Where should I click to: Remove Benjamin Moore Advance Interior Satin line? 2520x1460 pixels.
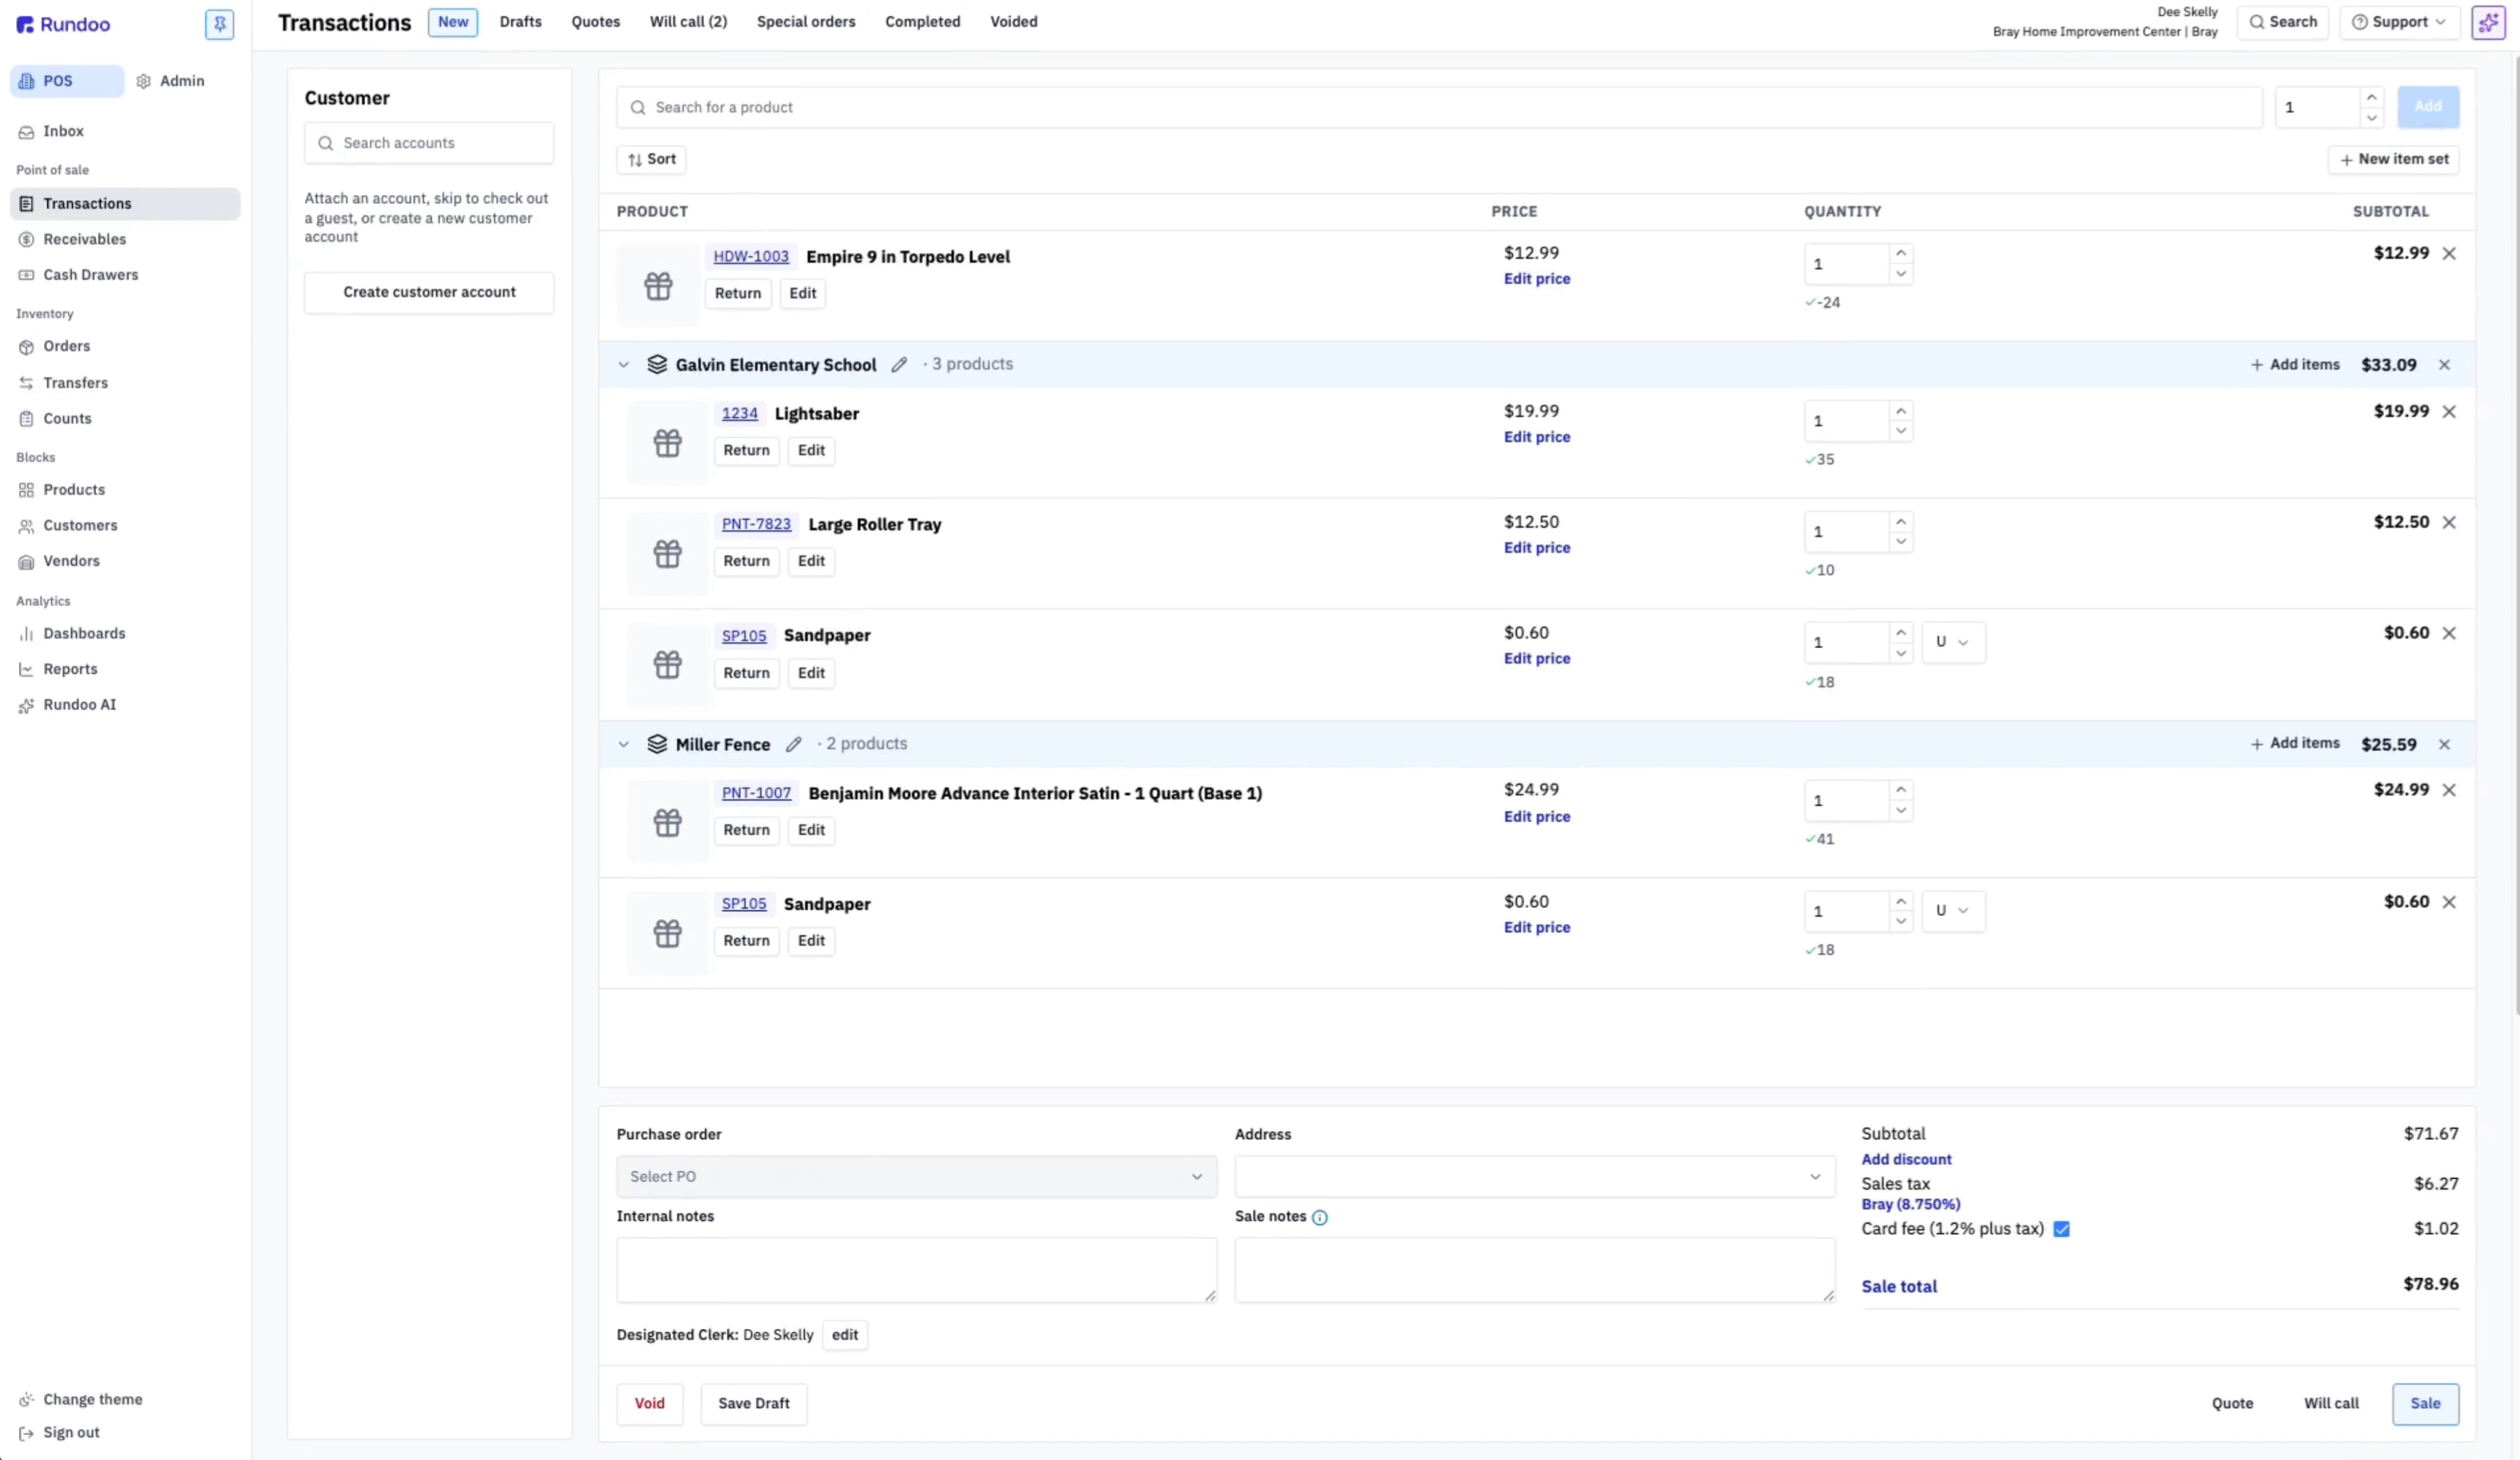tap(2449, 790)
